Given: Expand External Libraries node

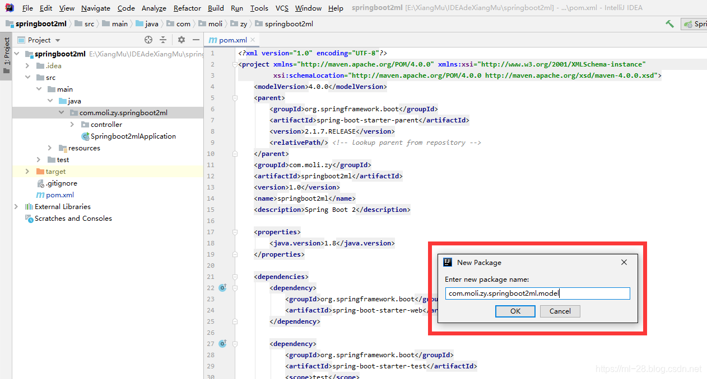Looking at the screenshot, I should pyautogui.click(x=17, y=207).
